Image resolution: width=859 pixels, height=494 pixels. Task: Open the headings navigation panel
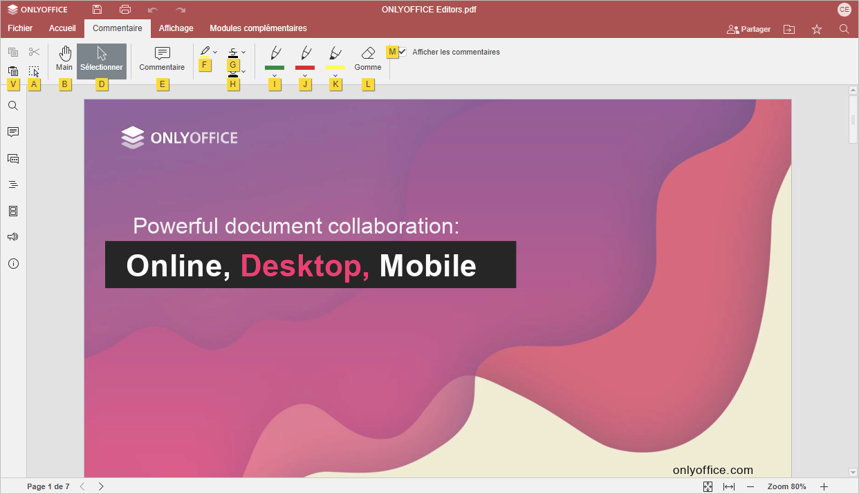[13, 184]
